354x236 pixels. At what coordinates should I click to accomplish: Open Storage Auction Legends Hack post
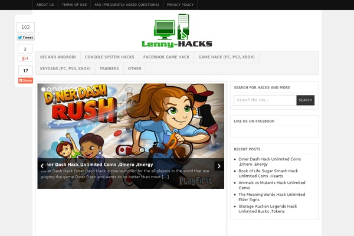pos(267,209)
